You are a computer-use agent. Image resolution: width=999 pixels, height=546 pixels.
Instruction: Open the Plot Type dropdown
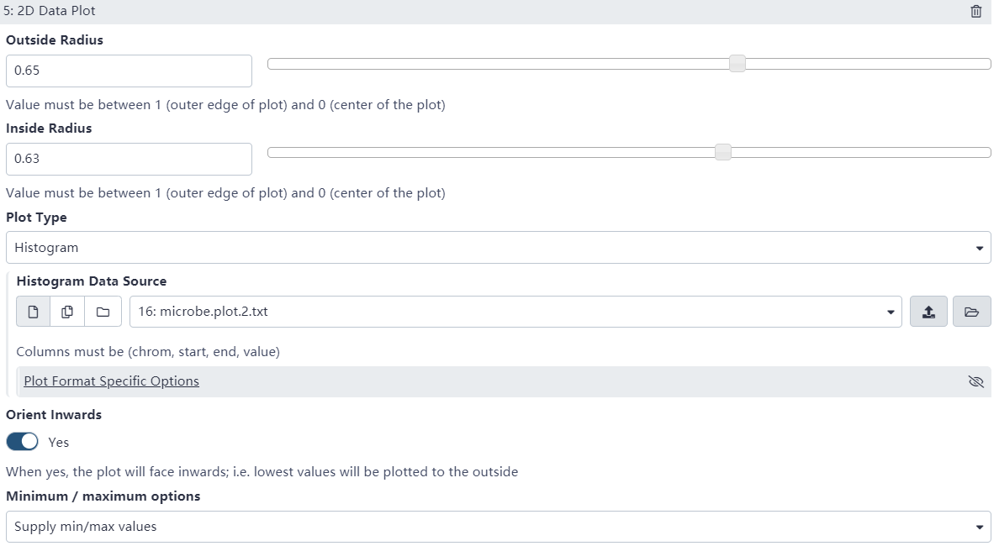point(498,248)
